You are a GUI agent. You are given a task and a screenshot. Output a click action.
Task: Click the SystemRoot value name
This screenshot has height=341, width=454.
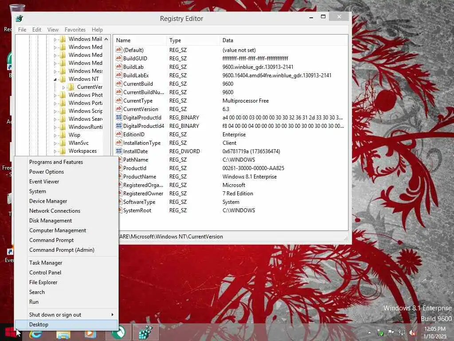pyautogui.click(x=137, y=210)
